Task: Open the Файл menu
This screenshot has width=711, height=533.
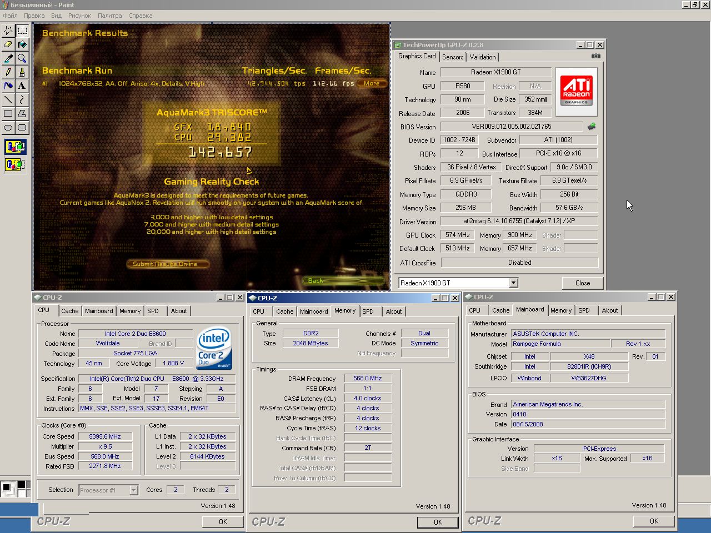Action: tap(10, 16)
